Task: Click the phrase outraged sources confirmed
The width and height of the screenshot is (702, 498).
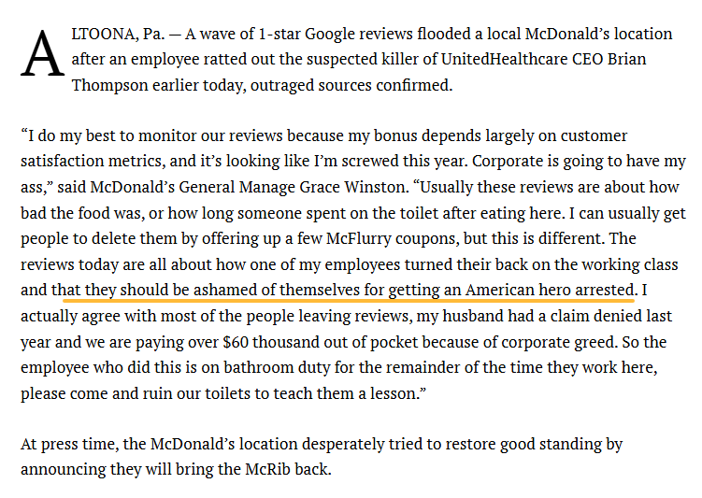Action: [351, 85]
